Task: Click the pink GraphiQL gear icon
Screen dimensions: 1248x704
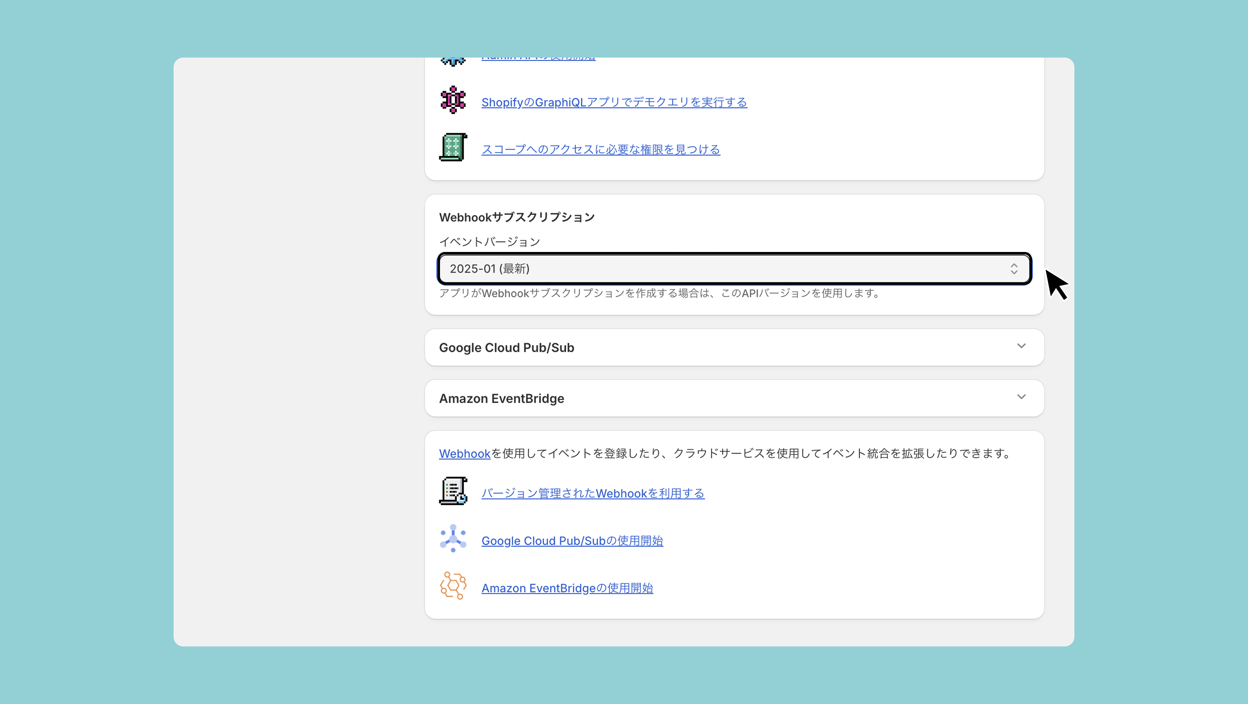Action: click(452, 100)
